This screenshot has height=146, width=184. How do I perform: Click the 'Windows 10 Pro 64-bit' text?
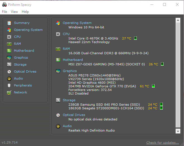86,27
